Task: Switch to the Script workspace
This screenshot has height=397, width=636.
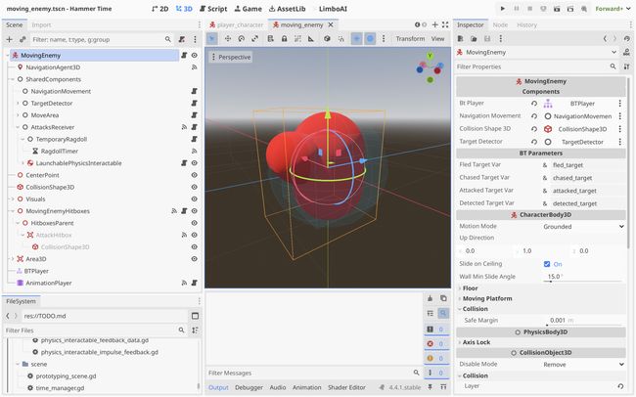Action: coord(213,9)
